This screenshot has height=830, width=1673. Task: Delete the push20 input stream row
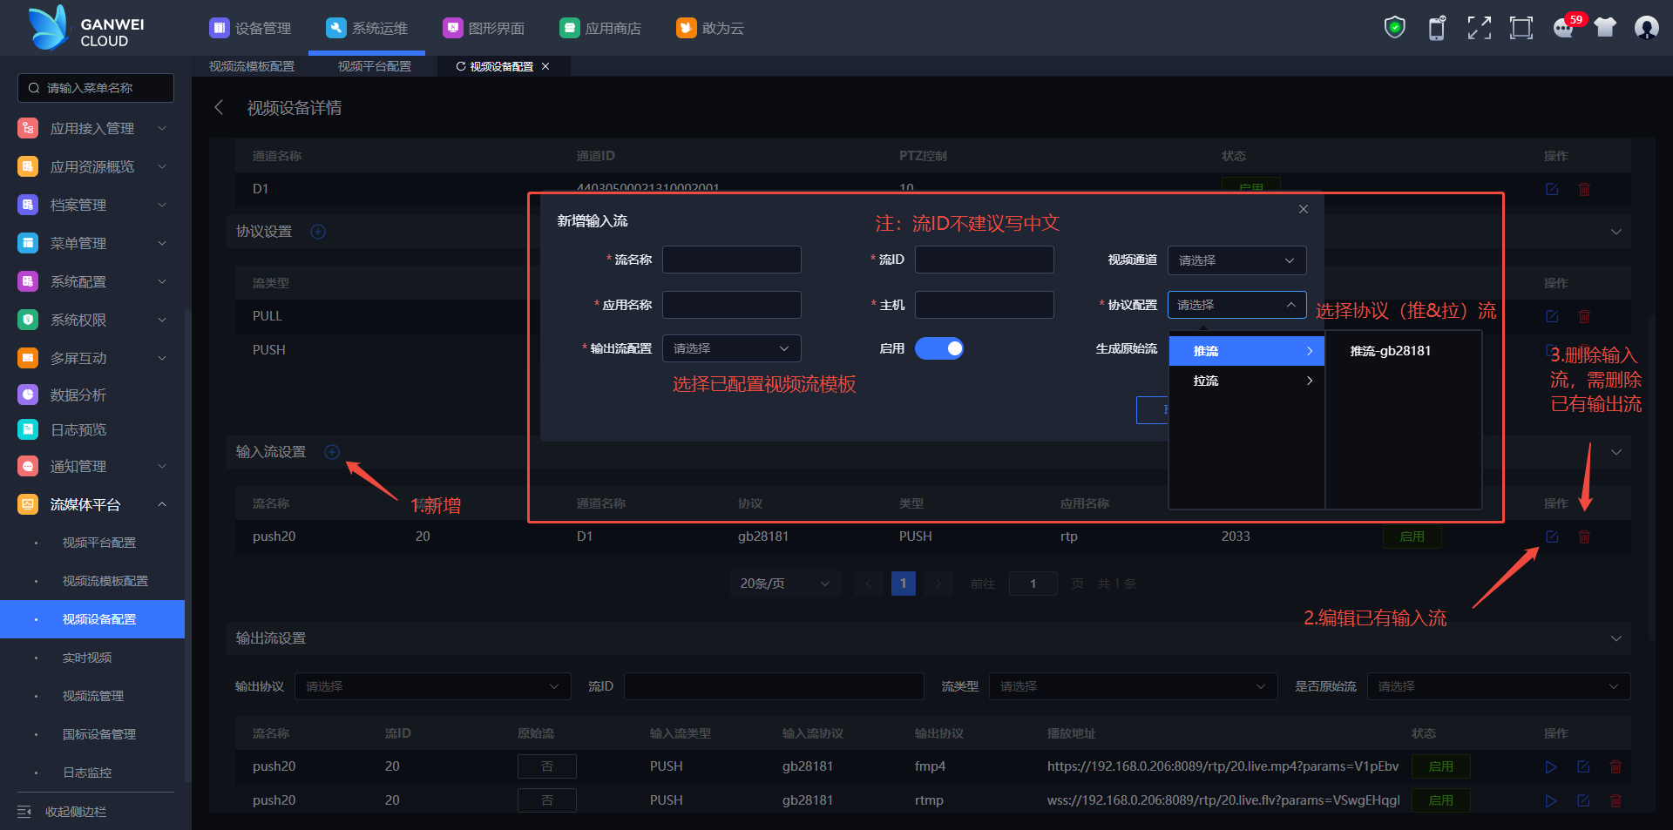[1584, 536]
